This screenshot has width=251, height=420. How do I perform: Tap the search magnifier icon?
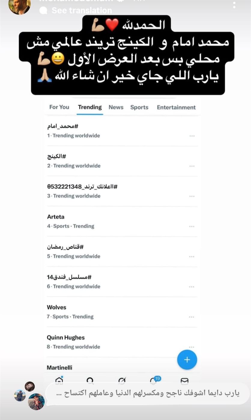click(x=90, y=380)
